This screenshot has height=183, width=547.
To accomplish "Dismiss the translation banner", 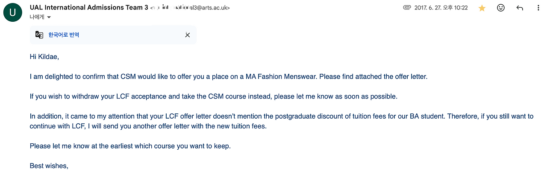I will click(187, 35).
